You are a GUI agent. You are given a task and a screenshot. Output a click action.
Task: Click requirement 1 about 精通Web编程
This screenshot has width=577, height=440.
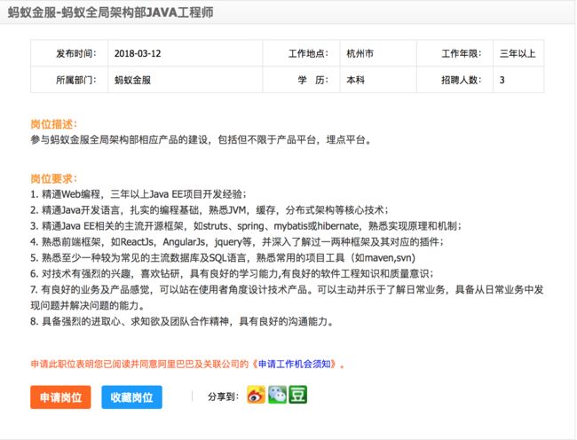pos(138,194)
